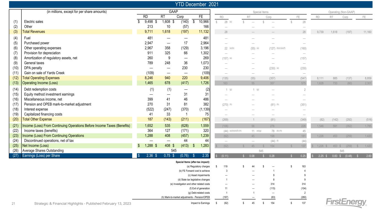Click the Strategic & Financial Highlights footer text
Image resolution: width=376 pixels, height=211 pixels.
click(82, 204)
